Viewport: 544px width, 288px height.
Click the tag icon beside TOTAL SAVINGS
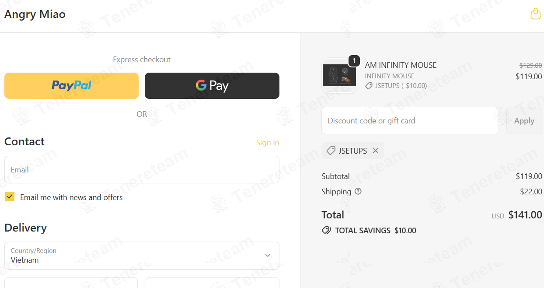pos(326,230)
